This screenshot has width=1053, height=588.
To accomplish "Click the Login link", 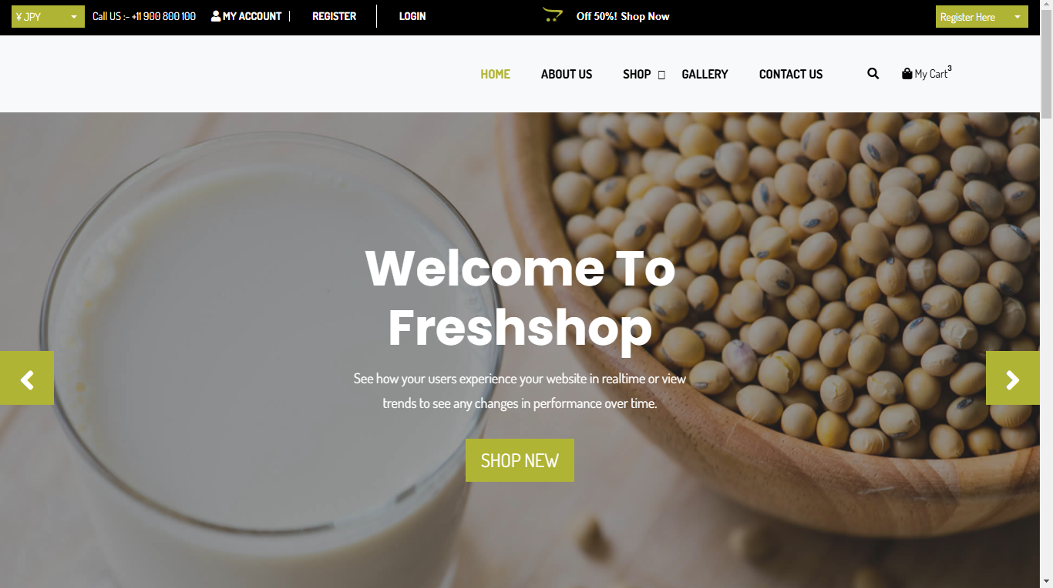I will tap(412, 16).
